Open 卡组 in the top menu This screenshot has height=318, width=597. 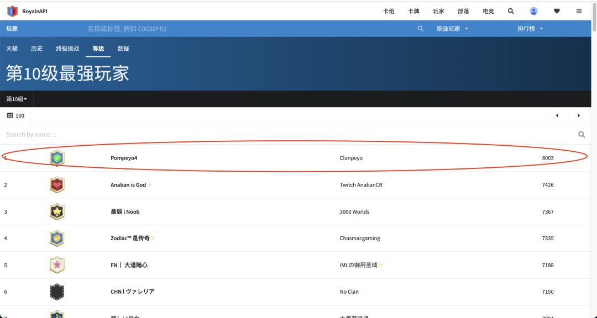[389, 11]
